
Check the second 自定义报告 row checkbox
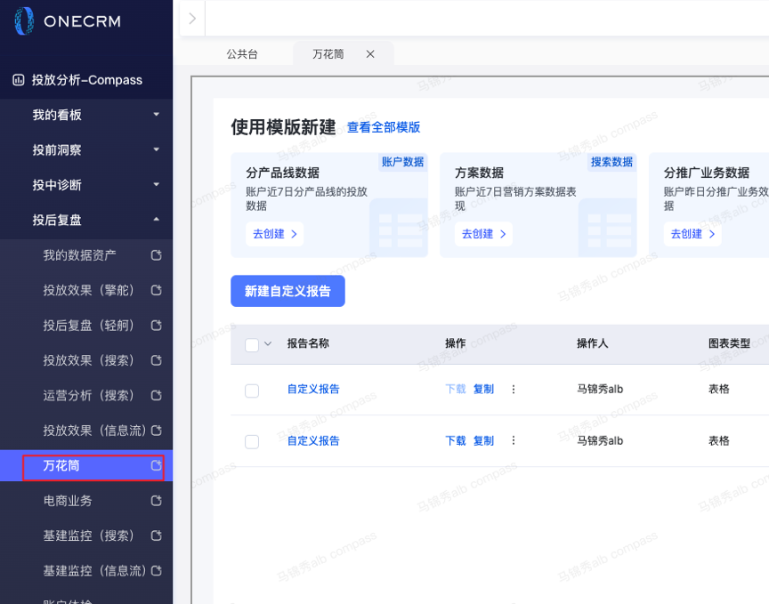point(252,442)
